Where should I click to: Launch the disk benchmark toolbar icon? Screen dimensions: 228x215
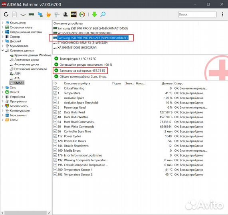point(23,14)
